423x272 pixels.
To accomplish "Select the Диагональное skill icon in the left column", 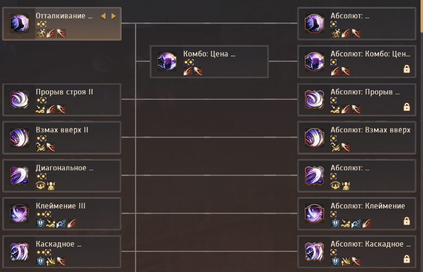I will pos(20,176).
